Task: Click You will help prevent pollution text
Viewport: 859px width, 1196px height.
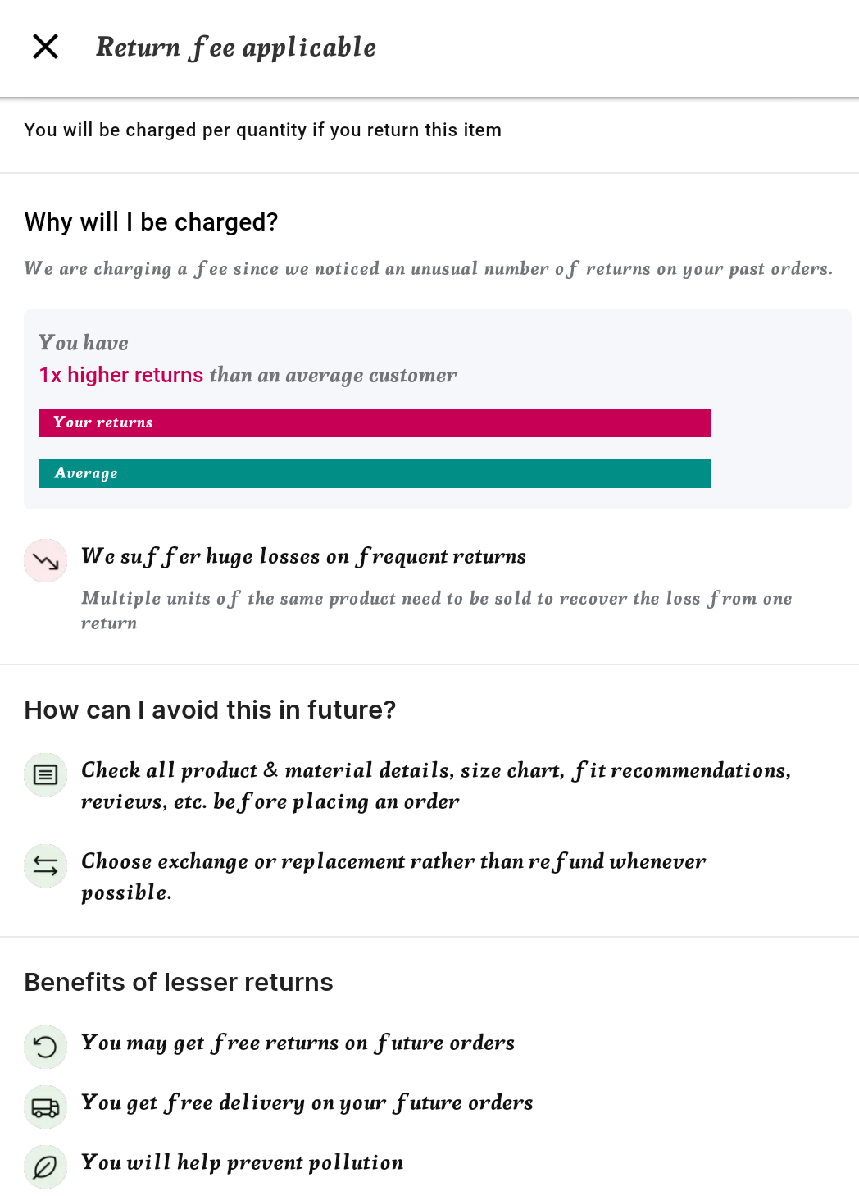Action: click(x=242, y=1163)
